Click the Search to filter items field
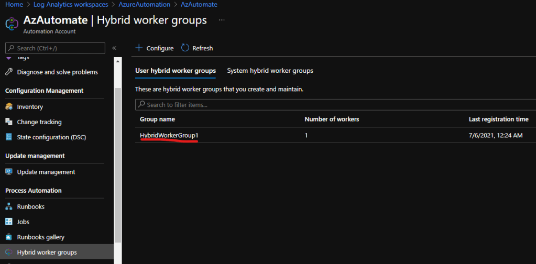536x264 pixels. 335,105
